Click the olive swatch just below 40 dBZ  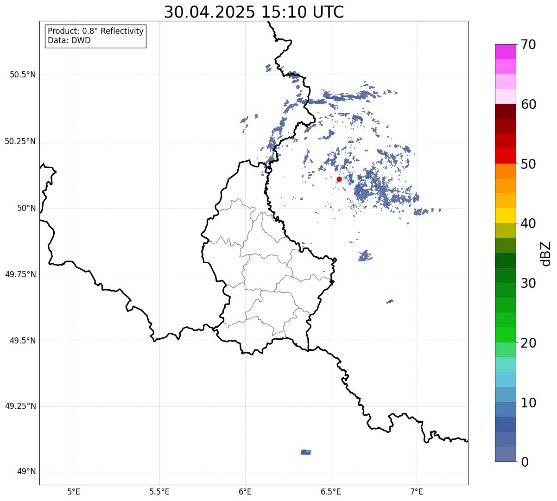505,231
